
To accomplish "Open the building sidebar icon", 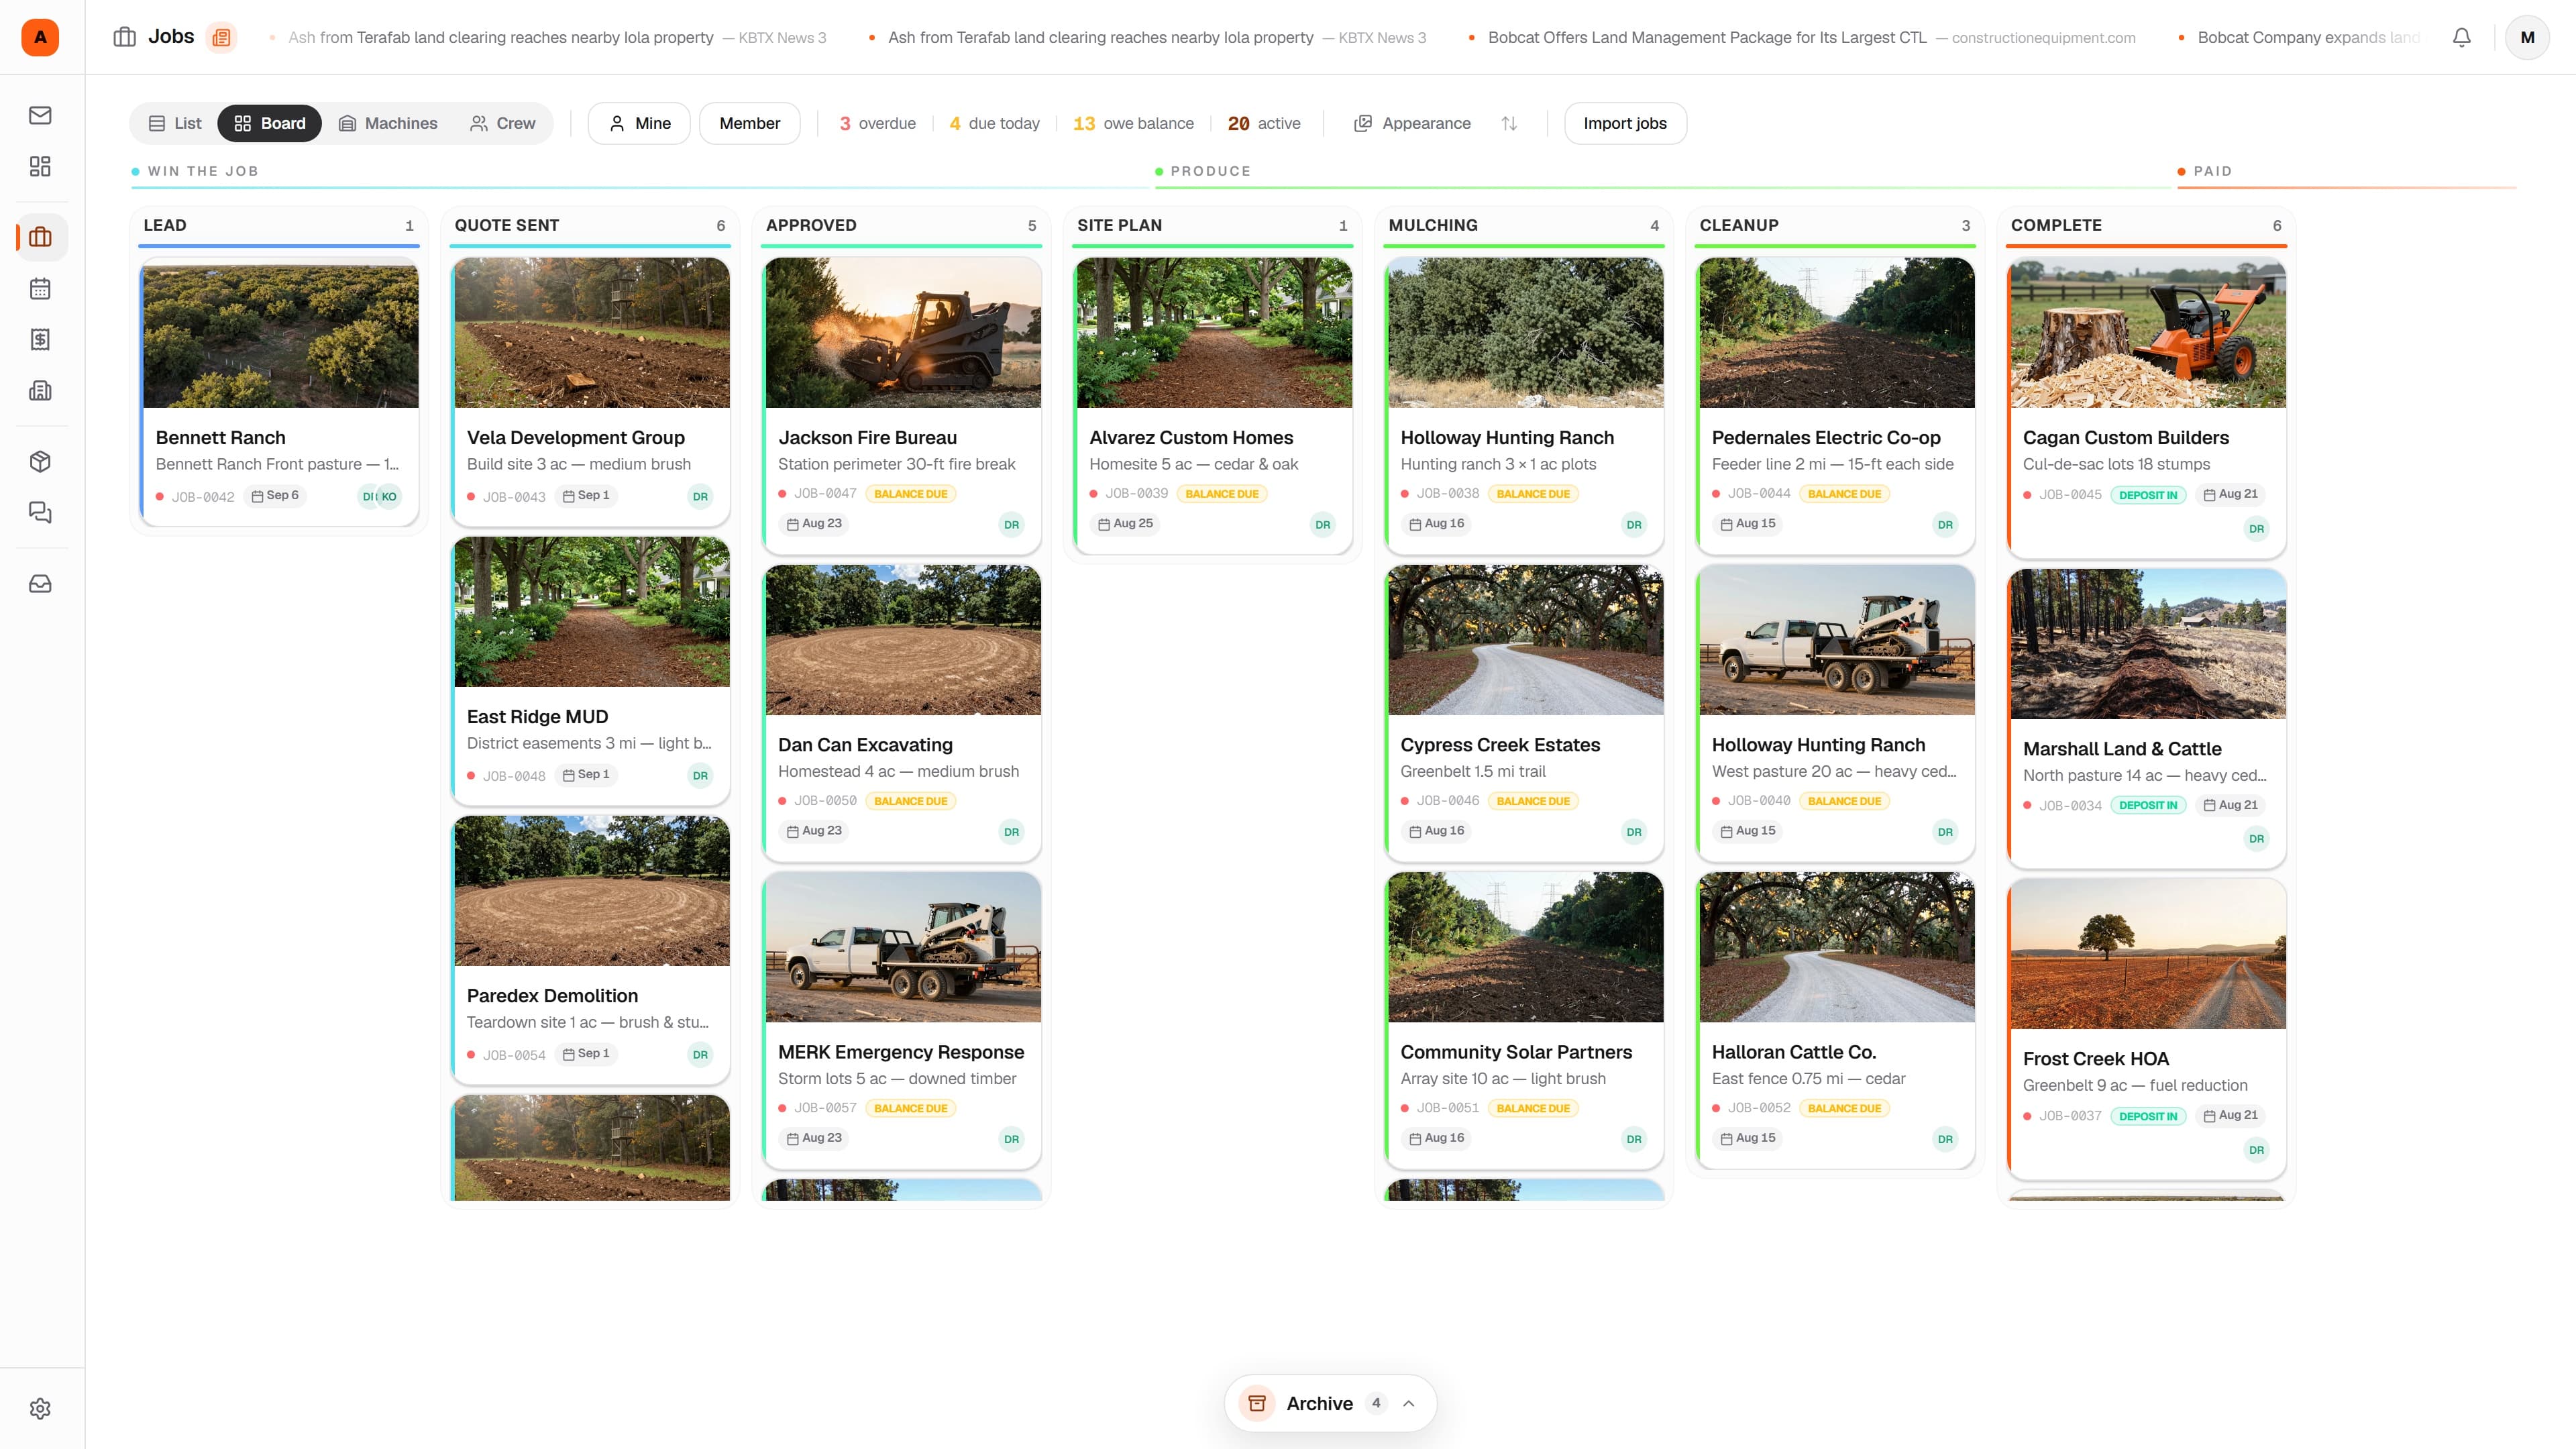I will point(40,391).
